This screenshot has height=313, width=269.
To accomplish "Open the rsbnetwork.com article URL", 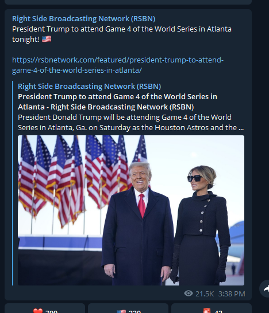I will tap(118, 65).
